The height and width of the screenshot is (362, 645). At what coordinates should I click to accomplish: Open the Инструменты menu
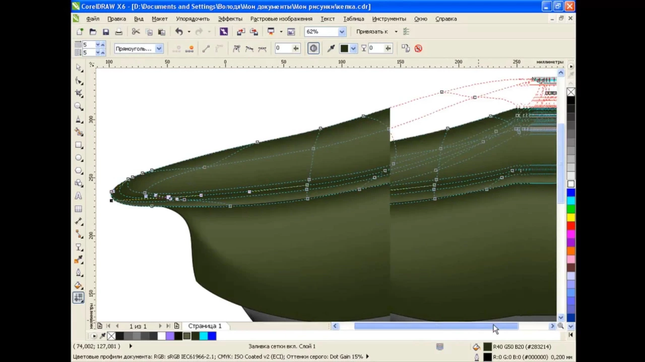pos(389,19)
